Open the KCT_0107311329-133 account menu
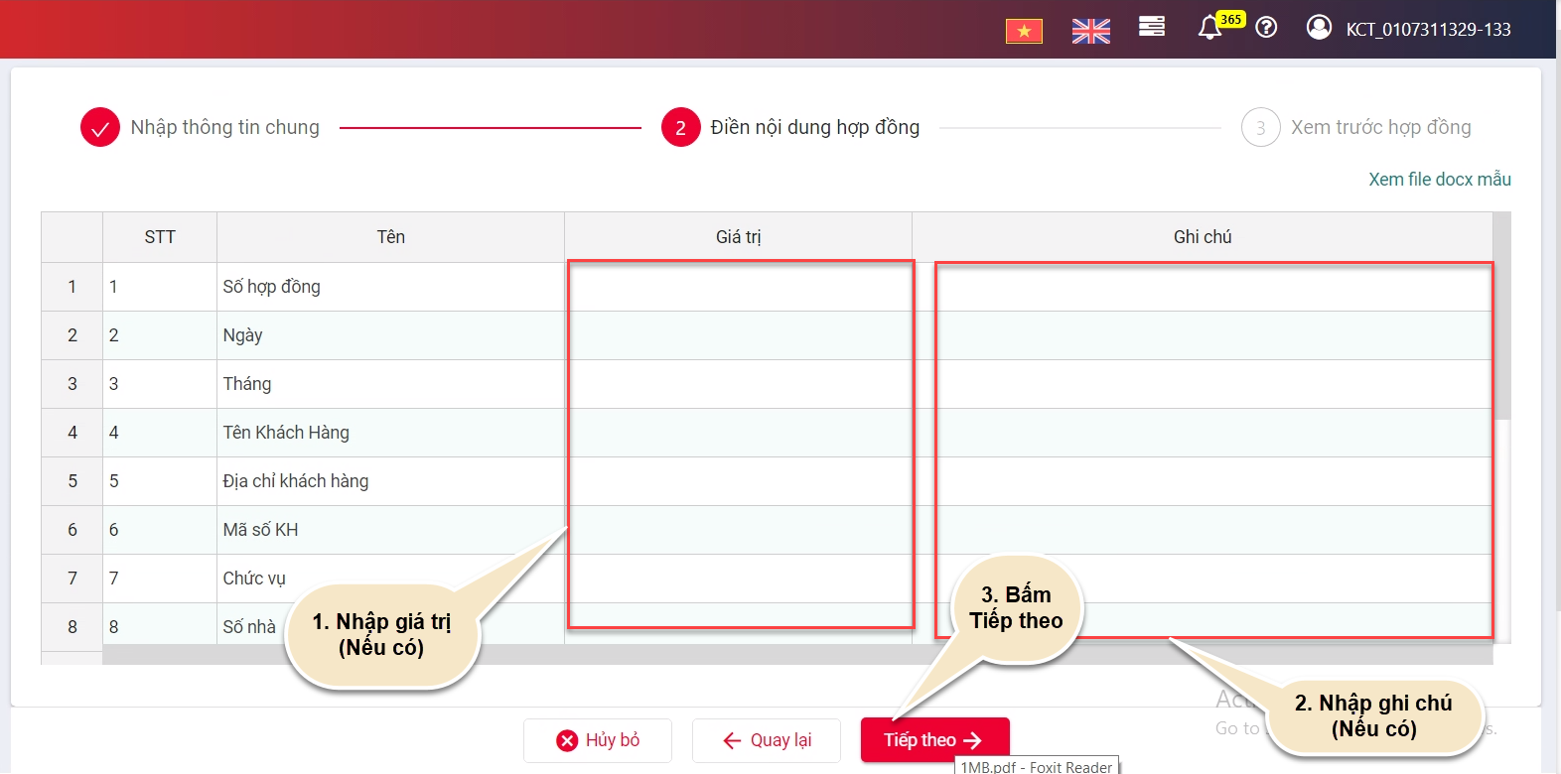The width and height of the screenshot is (1561, 774). click(x=1428, y=30)
